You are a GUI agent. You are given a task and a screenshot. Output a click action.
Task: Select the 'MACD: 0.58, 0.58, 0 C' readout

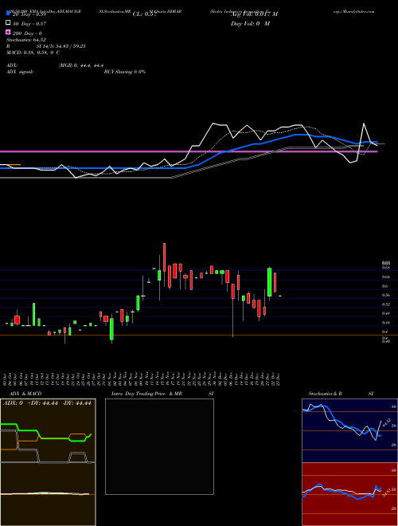33,53
